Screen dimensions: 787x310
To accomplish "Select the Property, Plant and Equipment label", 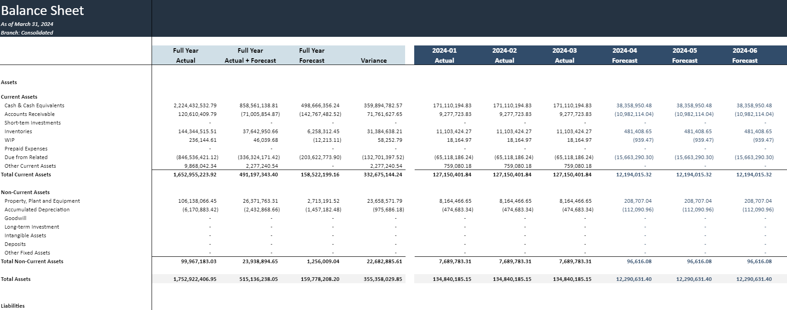I will [42, 201].
